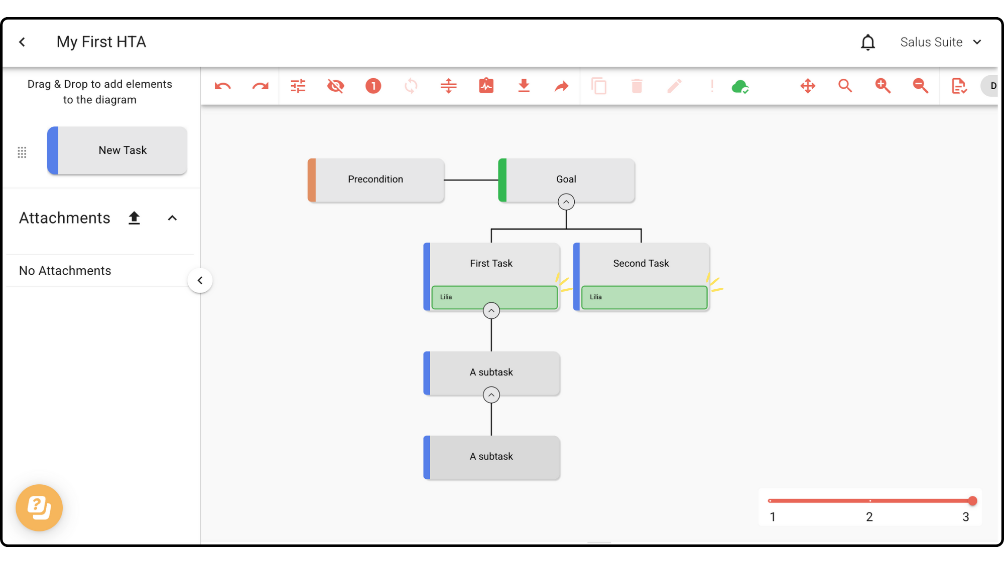Toggle the crossed-eye visibility icon

[x=335, y=86]
